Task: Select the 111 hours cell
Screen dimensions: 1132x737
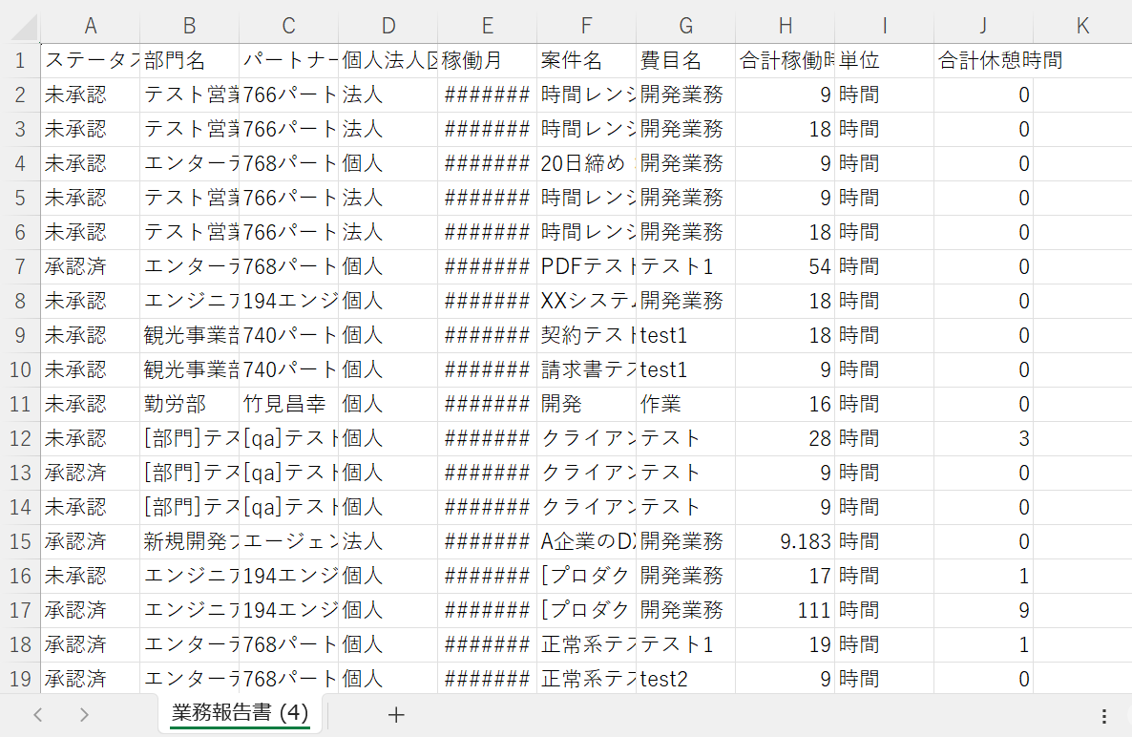Action: coord(785,611)
